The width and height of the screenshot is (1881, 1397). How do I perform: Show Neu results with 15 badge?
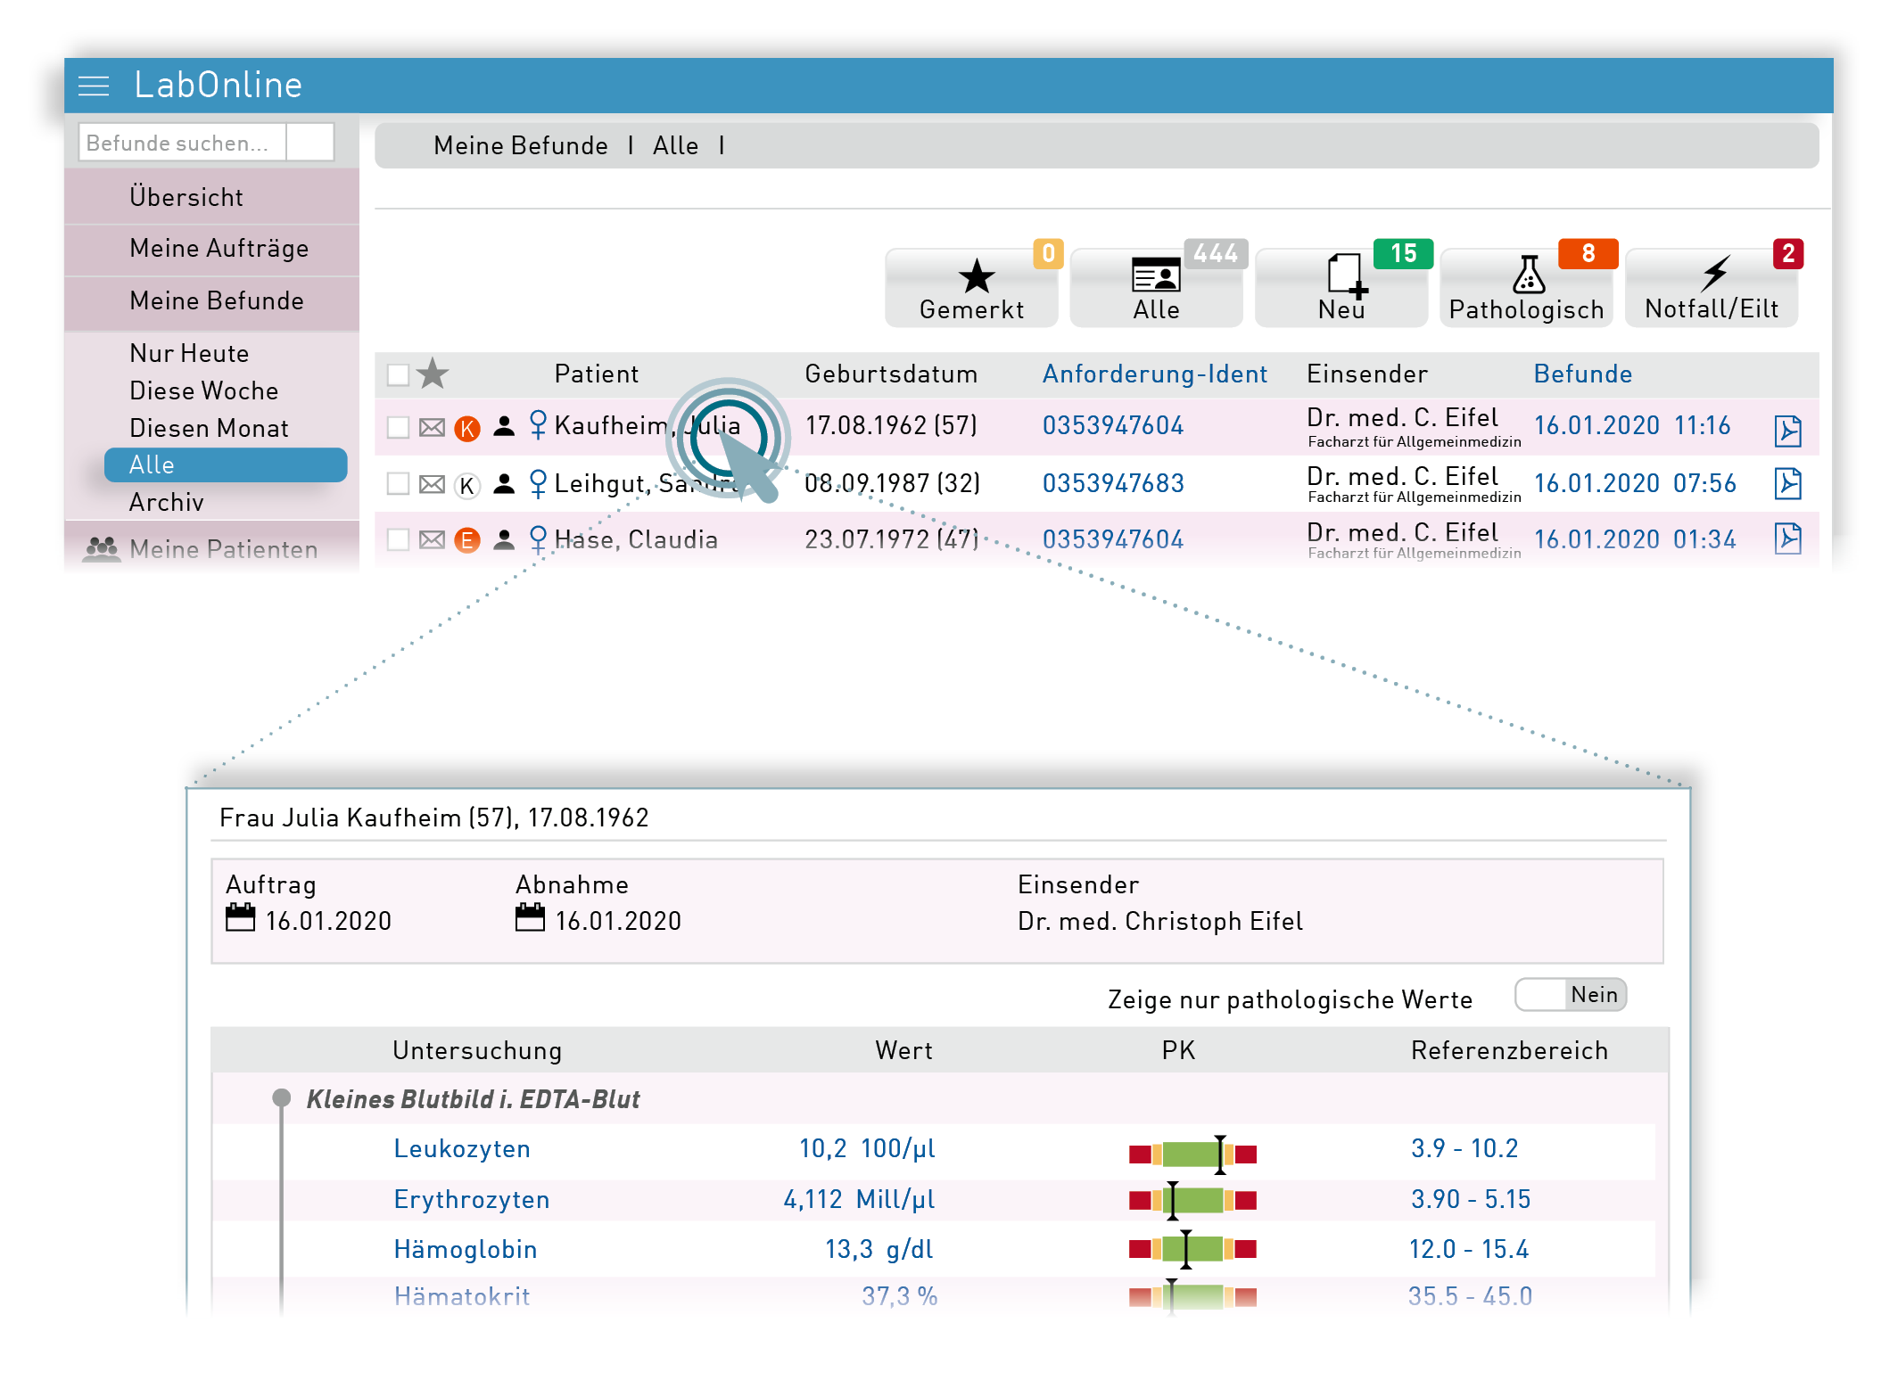(1341, 289)
